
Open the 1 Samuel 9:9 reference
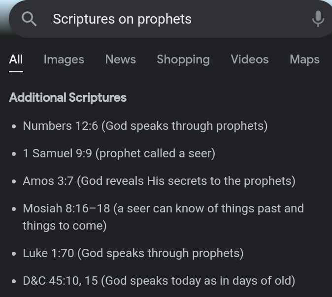[x=119, y=153]
